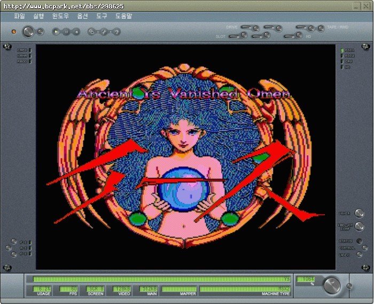Screen dimensions: 374x304
Task: Click the Ys game screen display
Action: tap(185, 157)
